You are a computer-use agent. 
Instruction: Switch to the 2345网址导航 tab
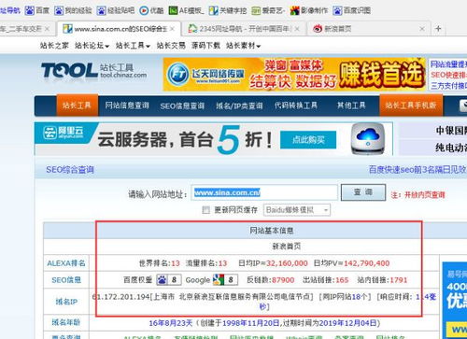point(245,29)
